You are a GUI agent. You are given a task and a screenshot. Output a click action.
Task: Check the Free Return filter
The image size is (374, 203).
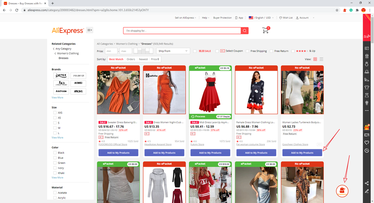coord(271,51)
